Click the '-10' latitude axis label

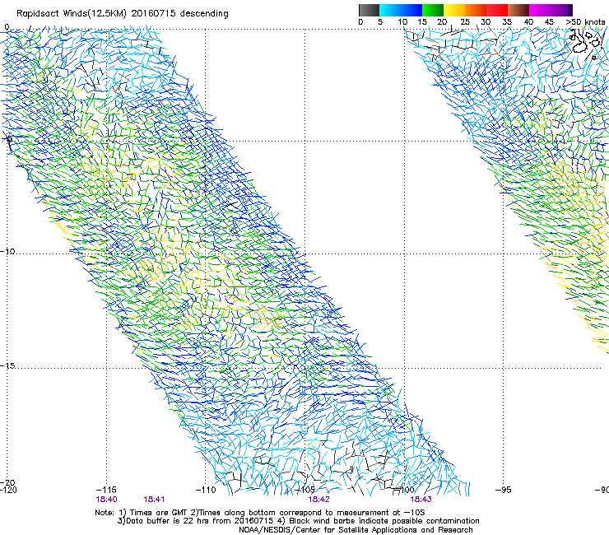7,251
